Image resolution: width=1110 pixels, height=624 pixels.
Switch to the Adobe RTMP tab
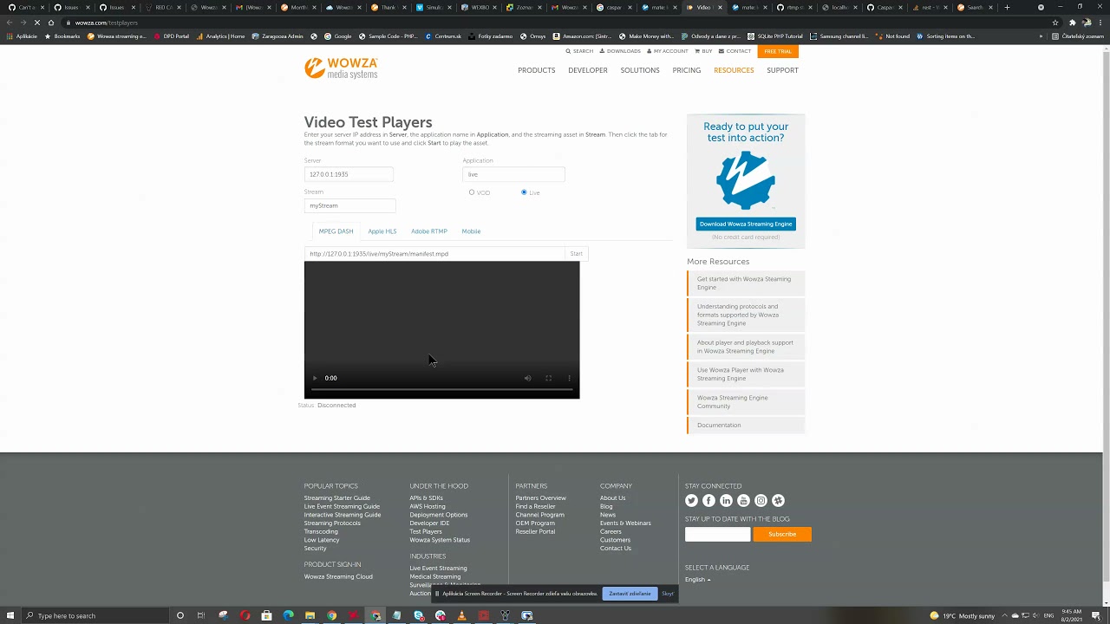pos(429,231)
